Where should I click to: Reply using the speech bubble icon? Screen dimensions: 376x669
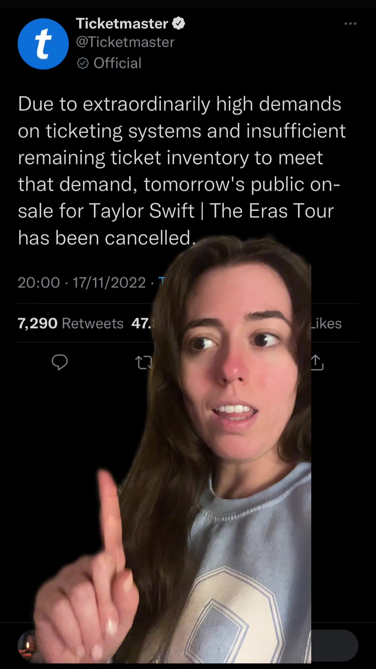[60, 362]
